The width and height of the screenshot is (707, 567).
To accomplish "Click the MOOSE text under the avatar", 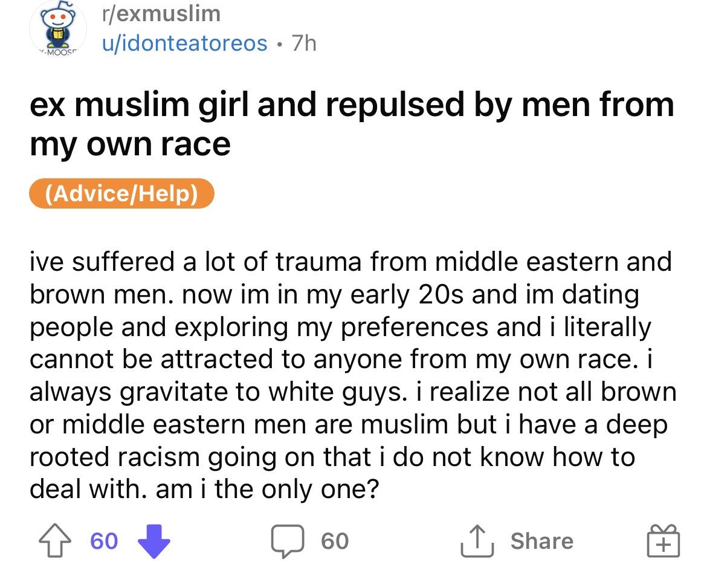I will pos(58,53).
